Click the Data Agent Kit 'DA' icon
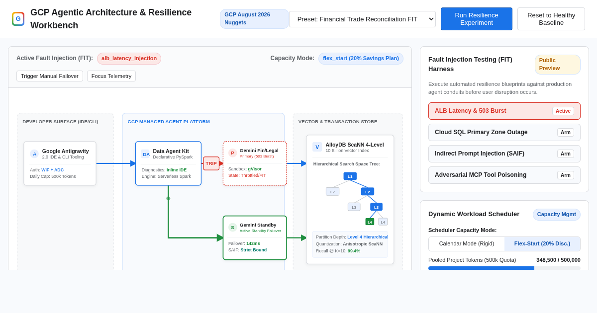597x313 pixels. coord(146,154)
